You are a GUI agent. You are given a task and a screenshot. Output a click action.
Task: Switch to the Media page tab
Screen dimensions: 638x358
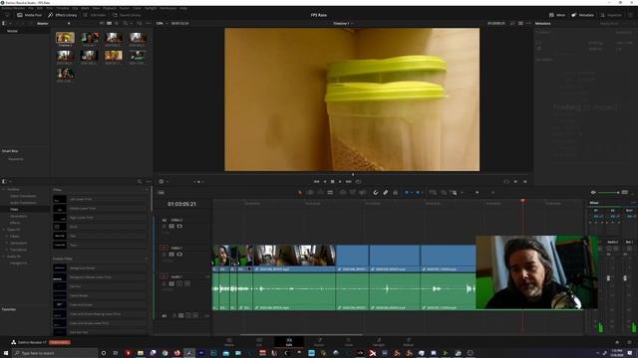pyautogui.click(x=229, y=342)
